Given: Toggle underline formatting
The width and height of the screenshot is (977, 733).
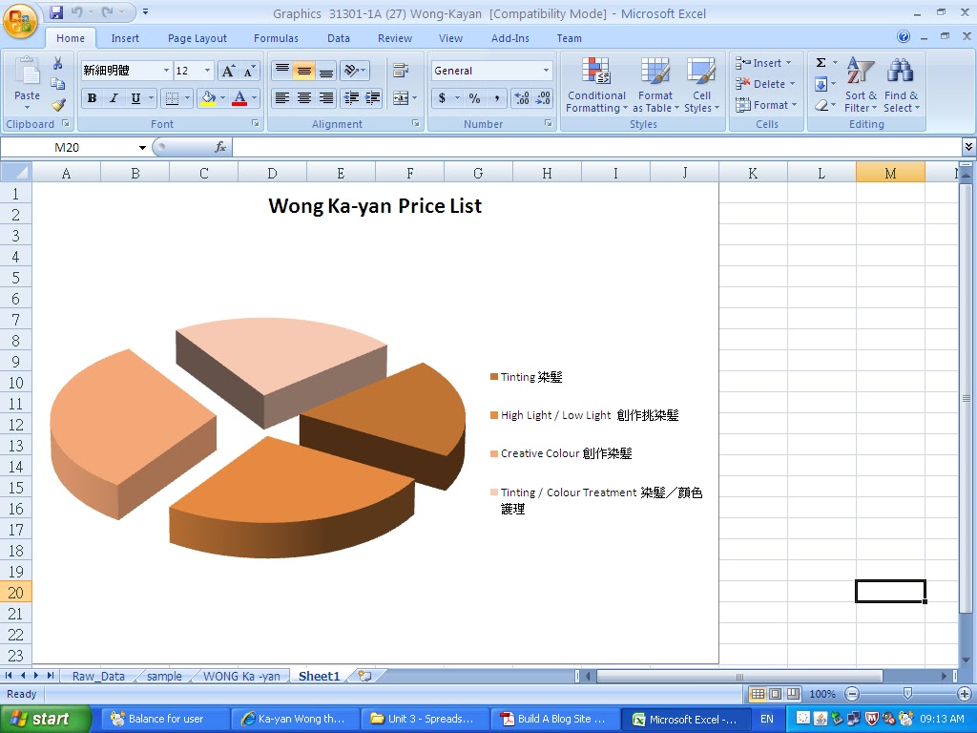Looking at the screenshot, I should (134, 98).
